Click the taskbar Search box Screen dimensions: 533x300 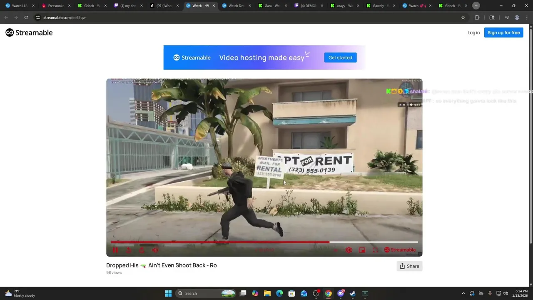pyautogui.click(x=206, y=293)
